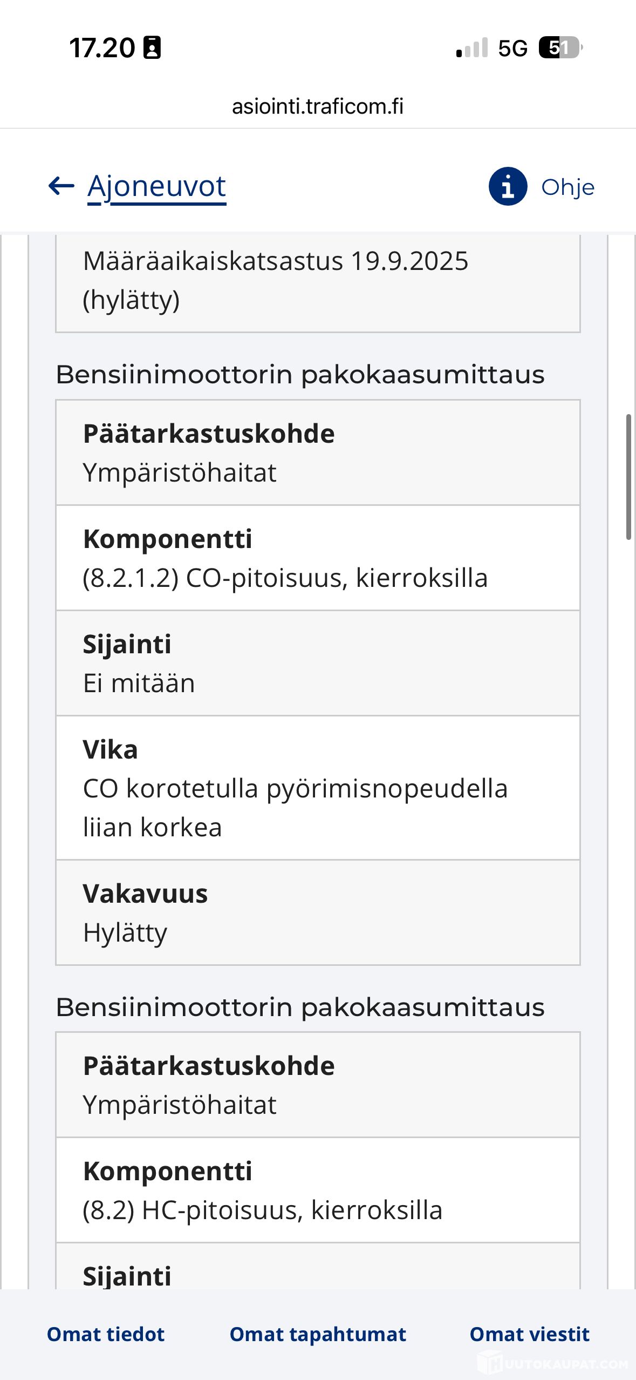Tap HC-pitoisuus, kierroksilla component row
The height and width of the screenshot is (1380, 636).
tap(318, 1190)
